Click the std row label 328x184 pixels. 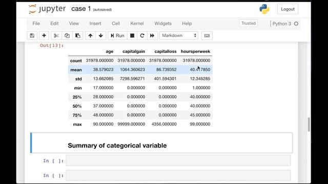pyautogui.click(x=78, y=79)
